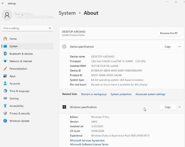
Task: Click the Network wifi icon
Action: coord(5,61)
